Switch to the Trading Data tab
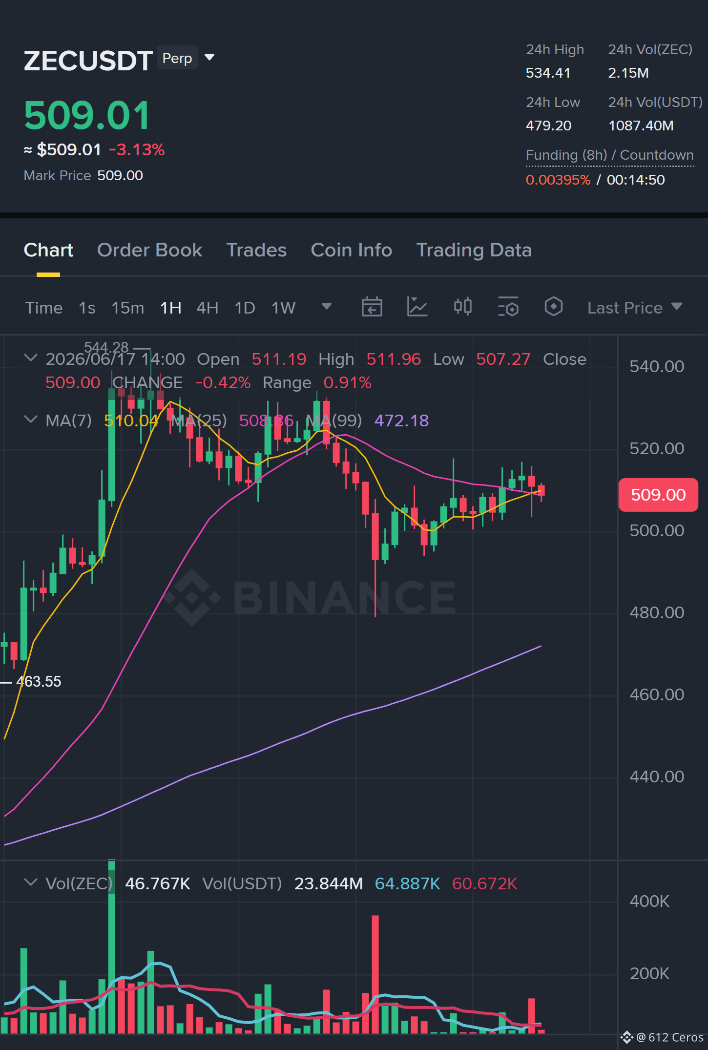 (x=474, y=250)
